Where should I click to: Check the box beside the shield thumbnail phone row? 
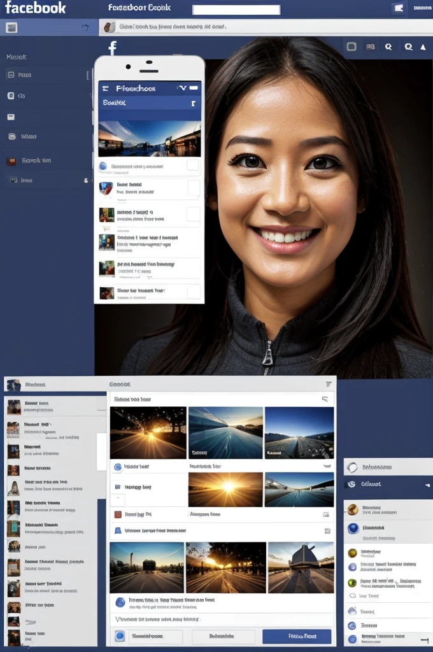coord(194,188)
